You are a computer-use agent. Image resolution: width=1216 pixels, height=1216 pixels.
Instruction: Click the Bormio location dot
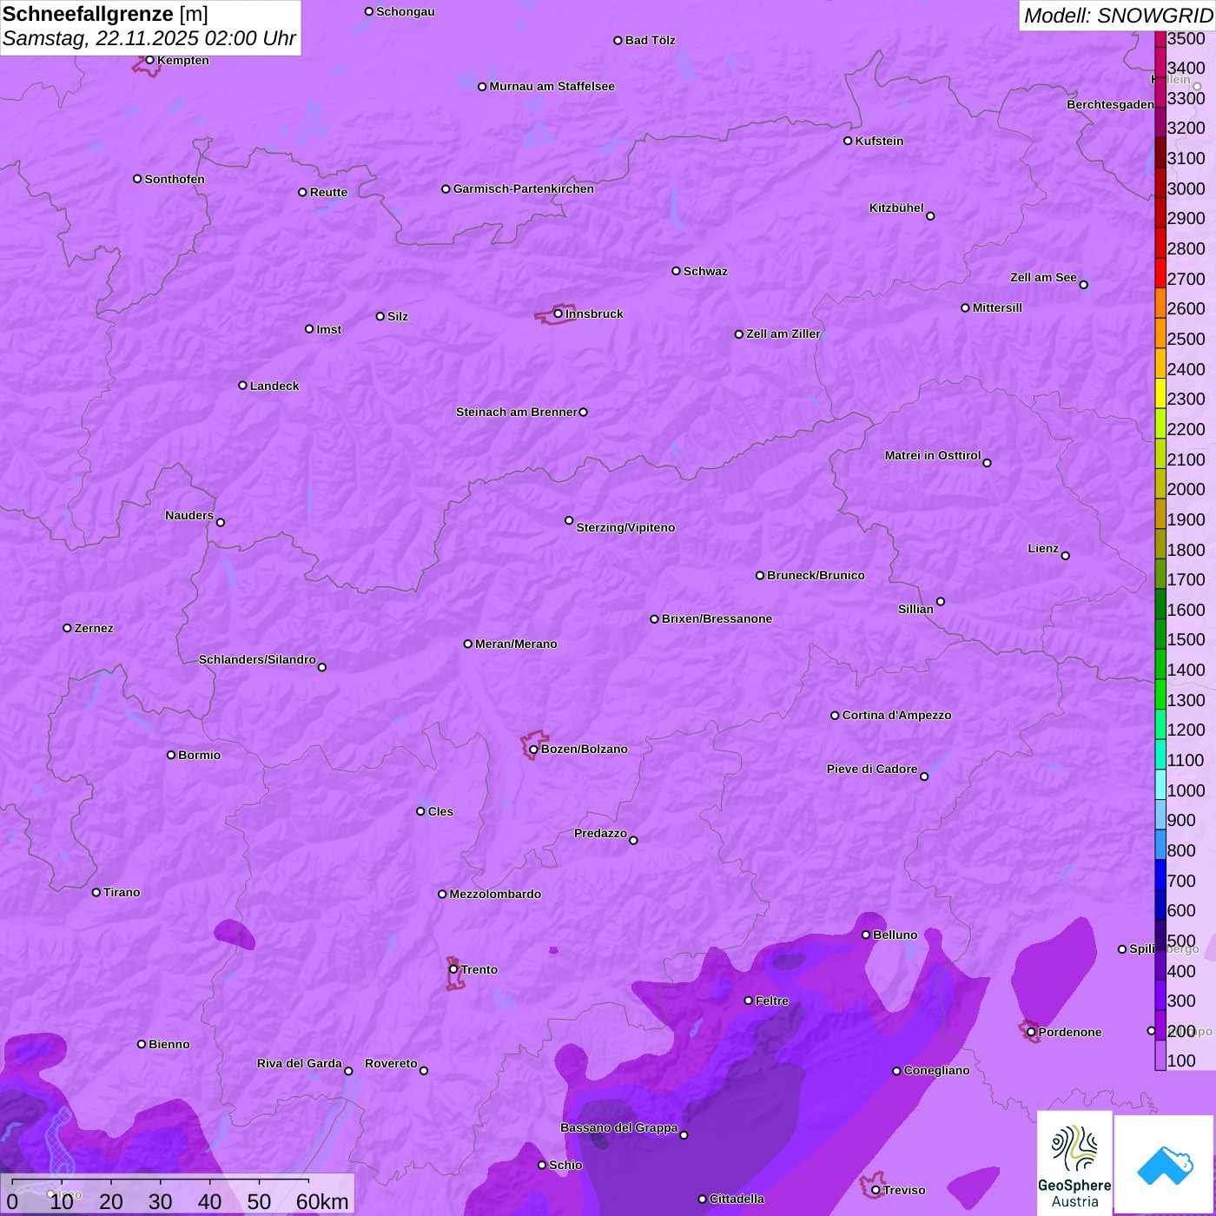coord(171,755)
